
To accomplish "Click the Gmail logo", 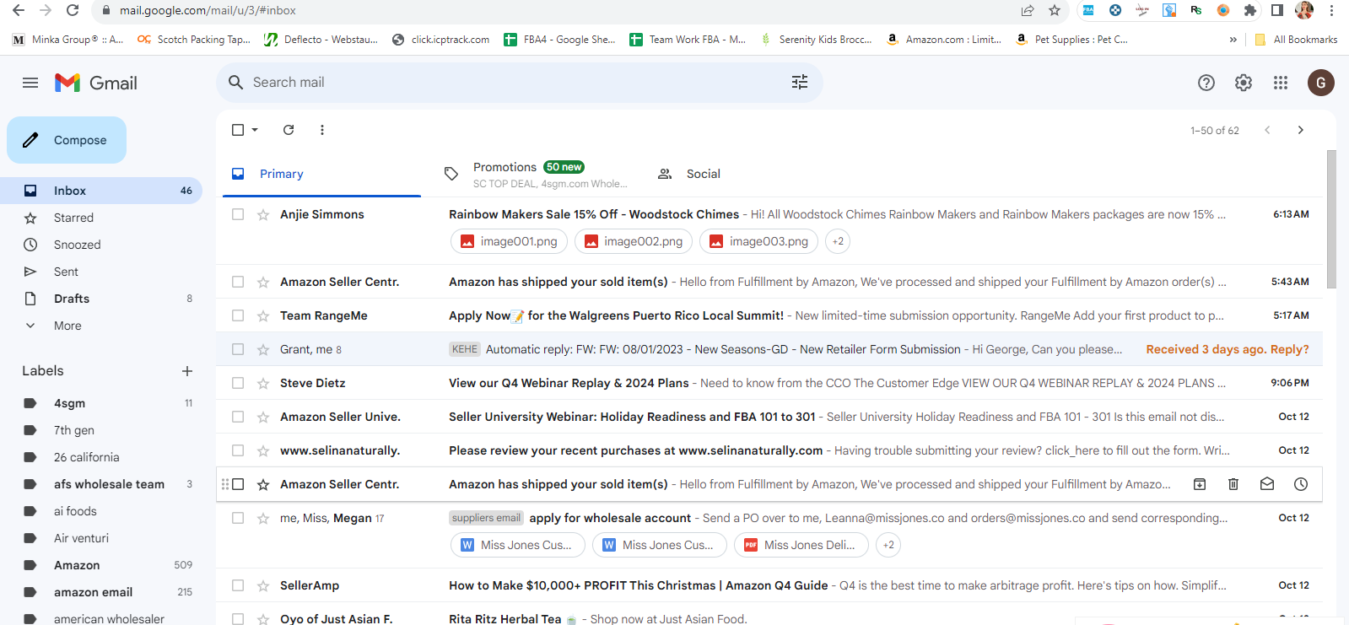I will 96,83.
